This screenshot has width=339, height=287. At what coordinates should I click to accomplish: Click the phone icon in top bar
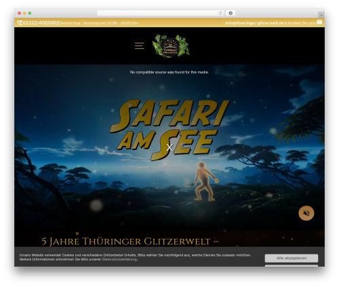coord(20,22)
